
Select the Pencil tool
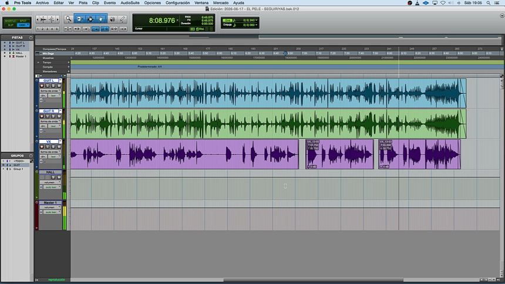coord(122,19)
